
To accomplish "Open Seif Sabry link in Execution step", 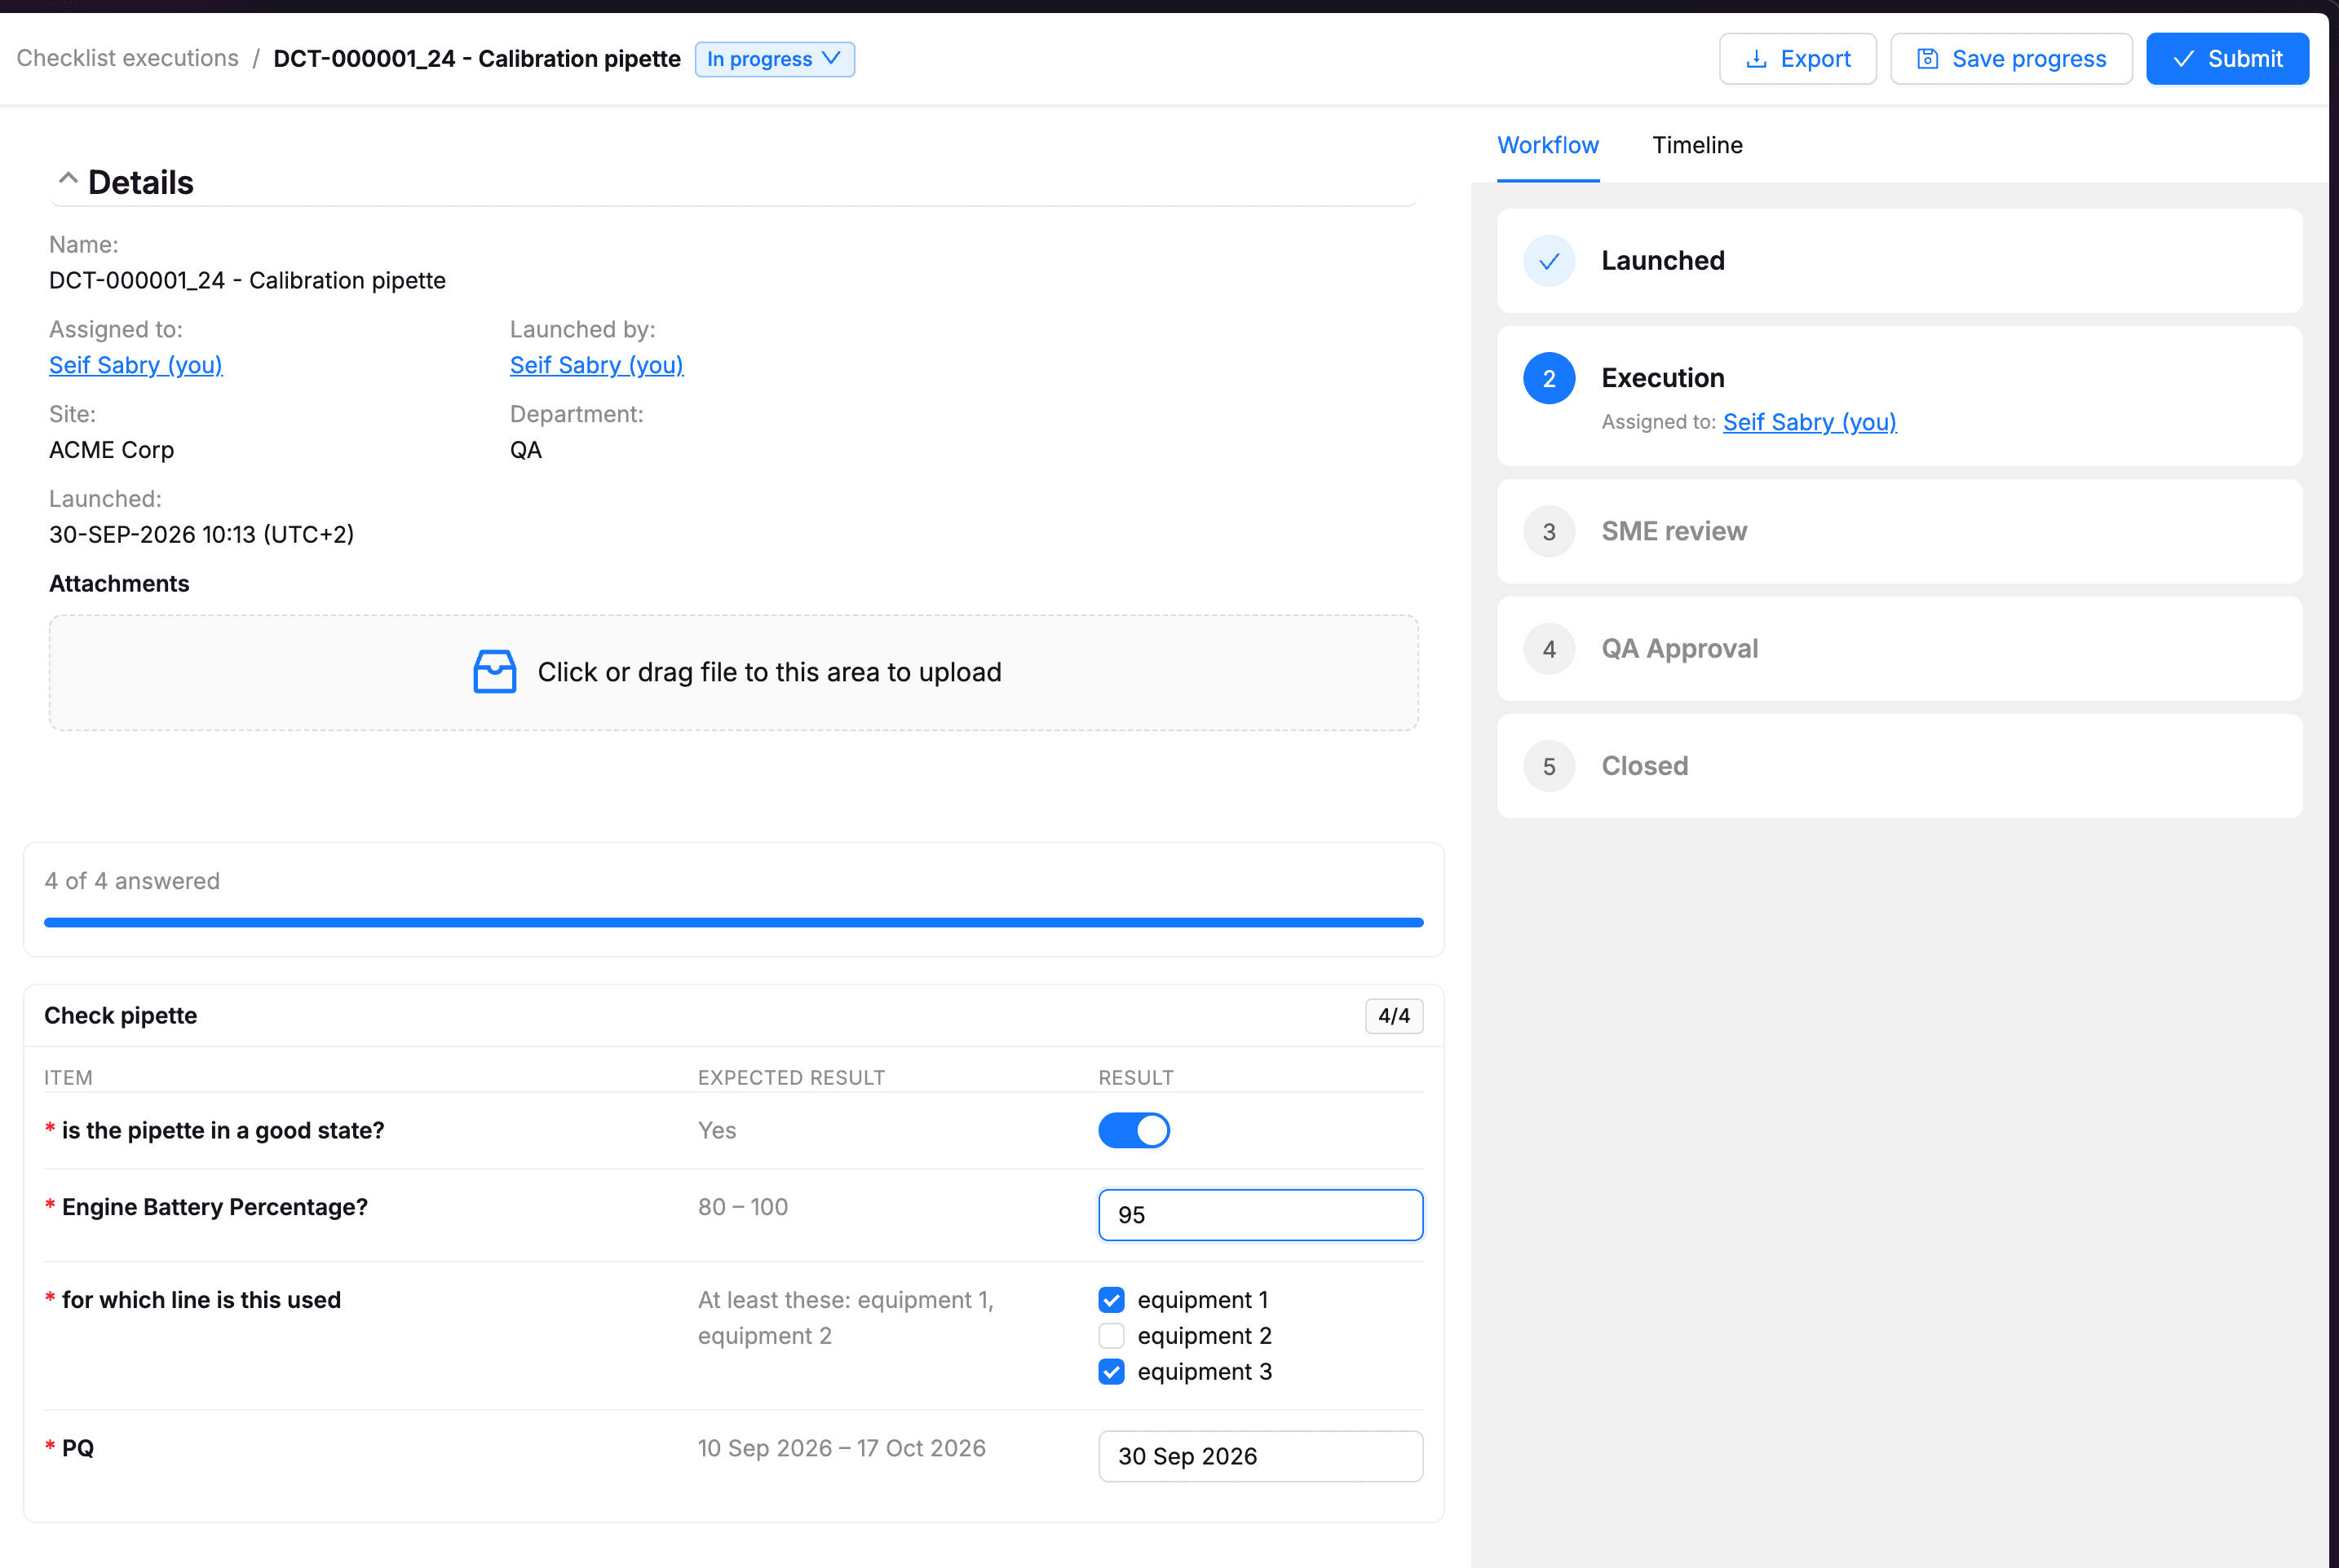I will tap(1809, 422).
